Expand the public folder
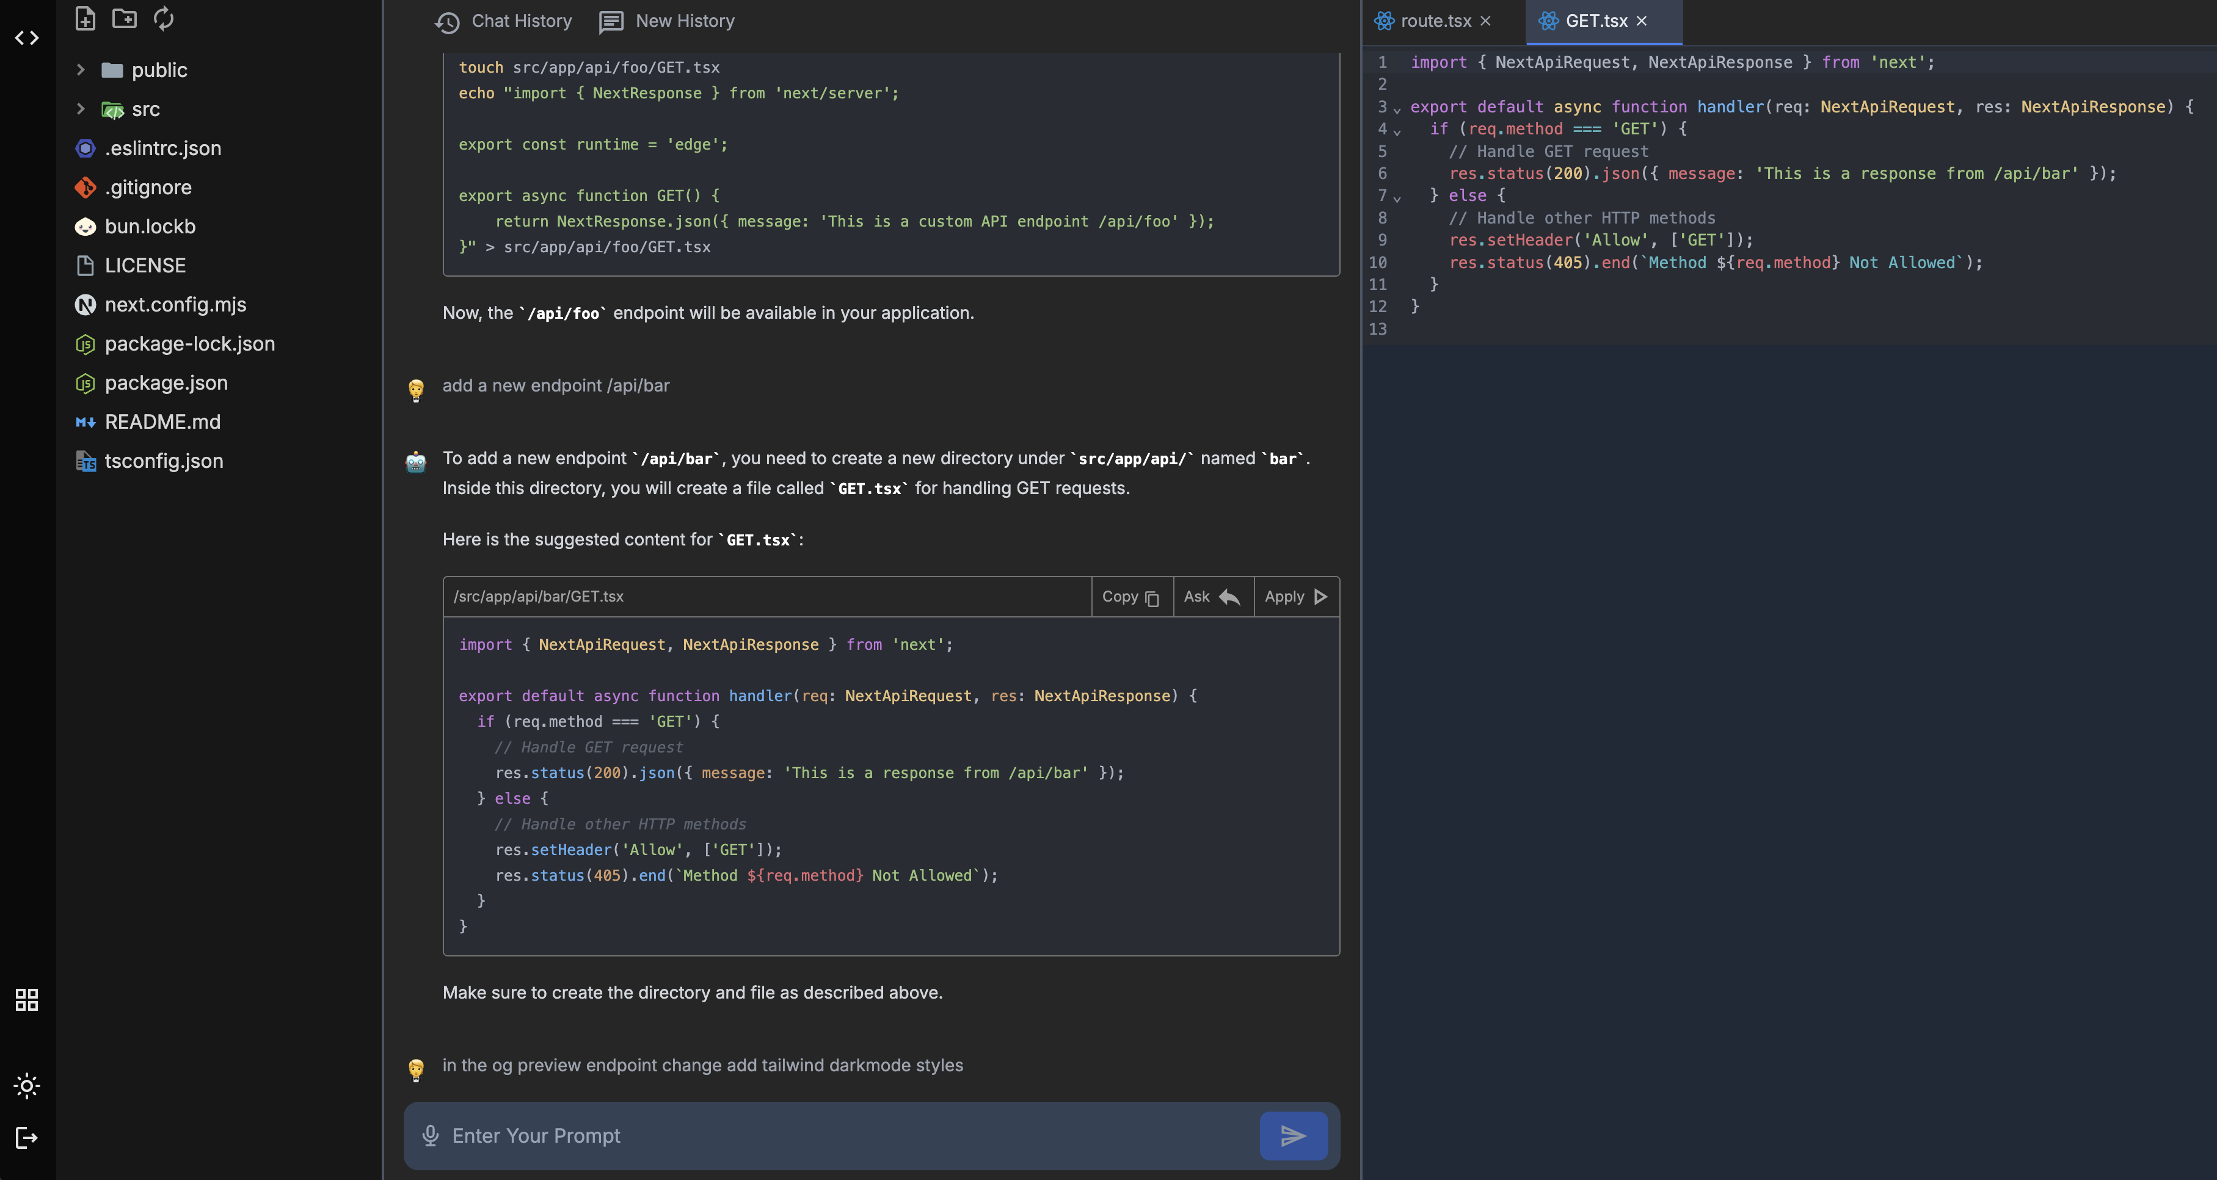 click(81, 70)
